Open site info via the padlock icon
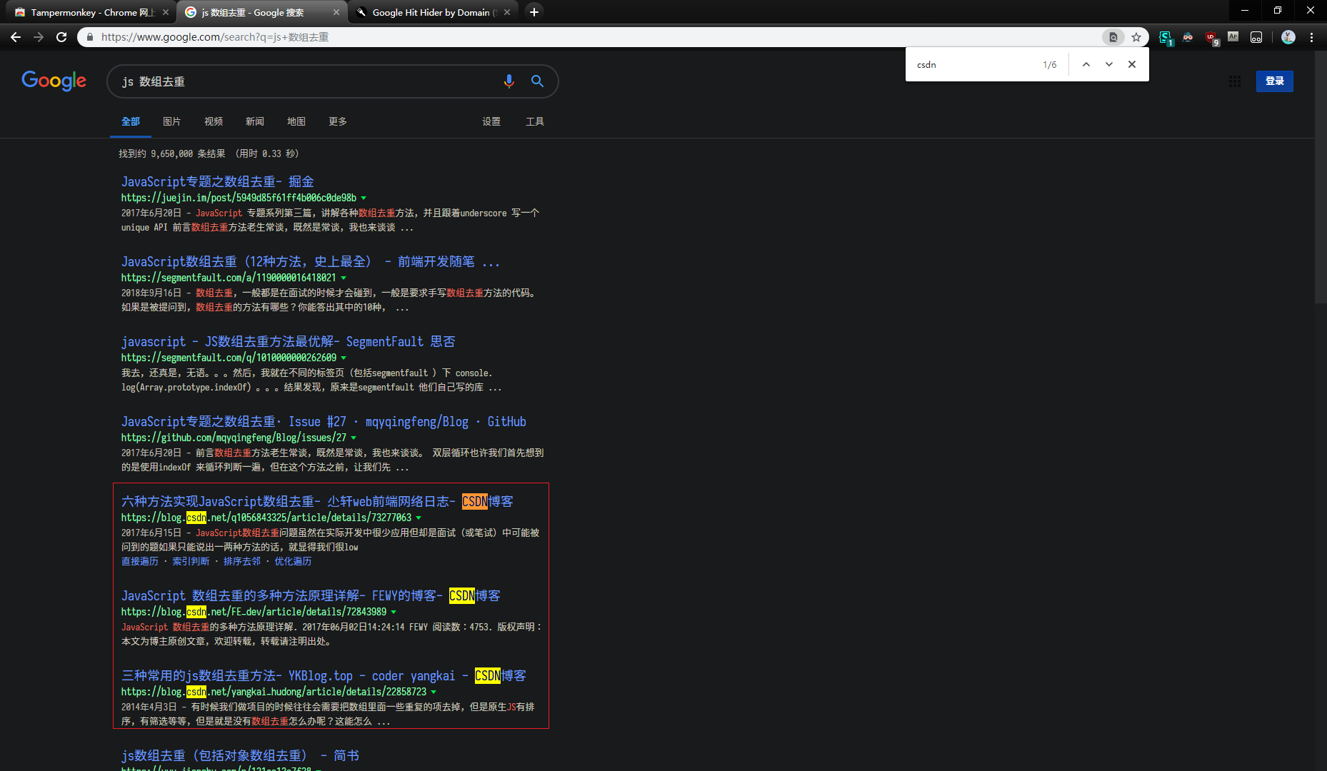The image size is (1327, 771). coord(89,37)
